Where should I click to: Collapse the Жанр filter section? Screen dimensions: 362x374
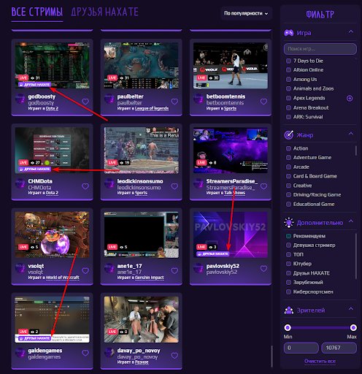[x=351, y=134]
